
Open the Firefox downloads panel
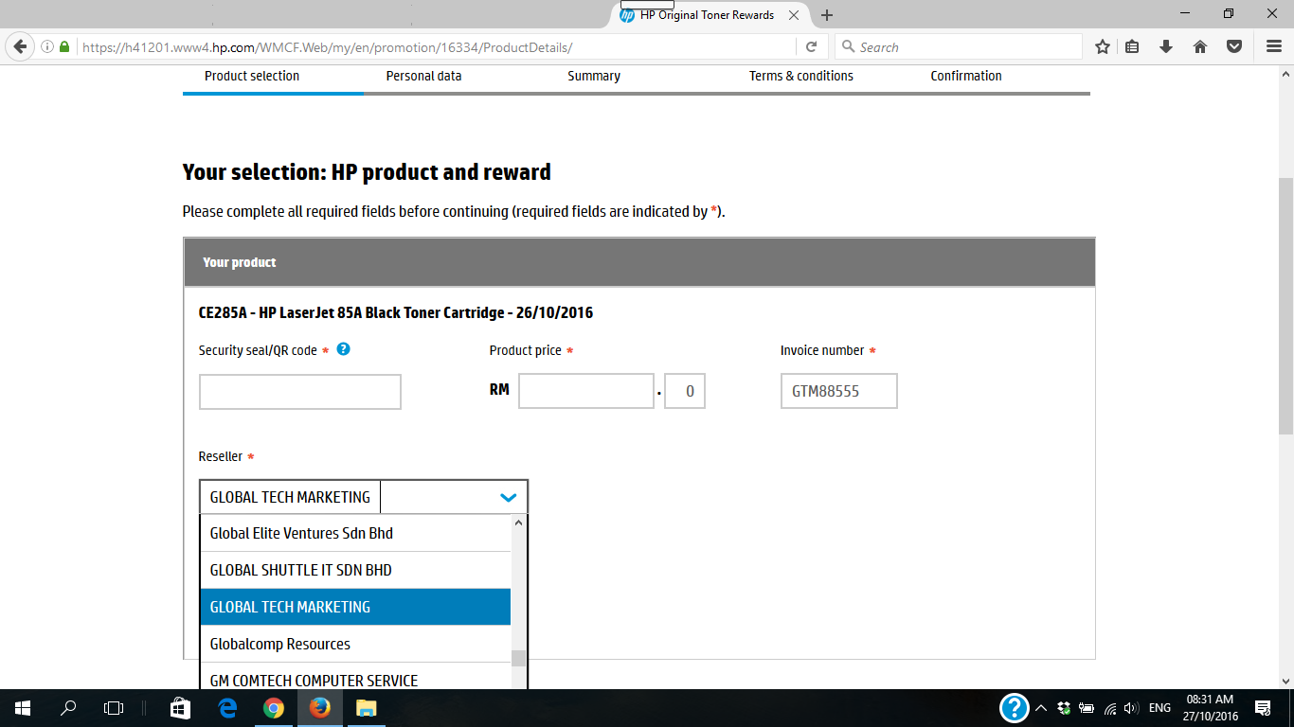[1166, 46]
